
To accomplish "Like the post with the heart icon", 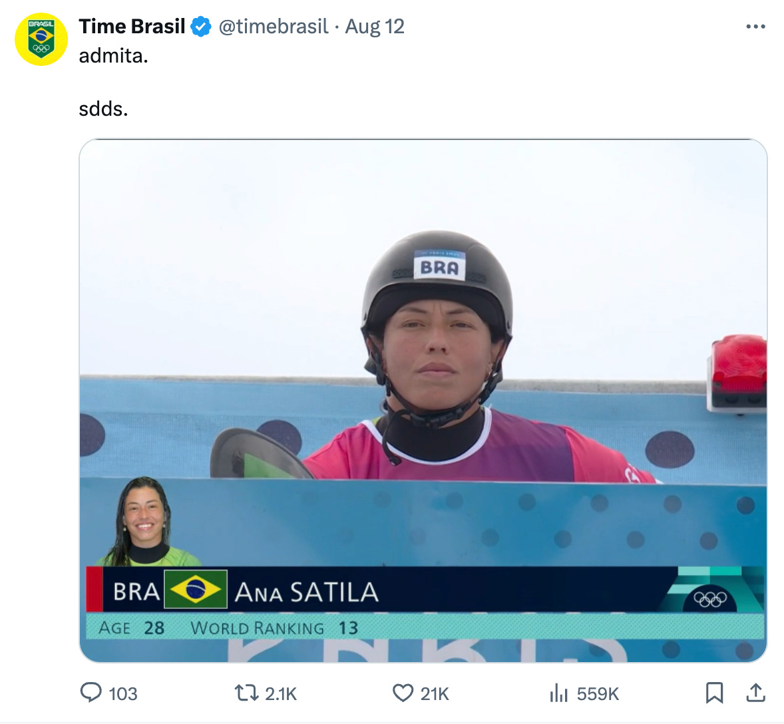I will [x=403, y=693].
